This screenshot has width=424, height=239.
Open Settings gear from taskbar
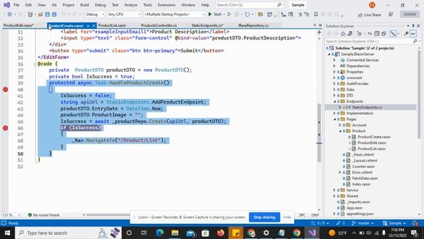[266, 233]
